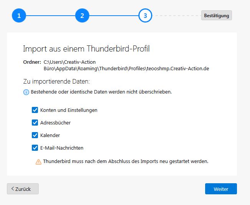250x205 pixels.
Task: Go to step 2 of the import wizard
Action: coord(82,16)
